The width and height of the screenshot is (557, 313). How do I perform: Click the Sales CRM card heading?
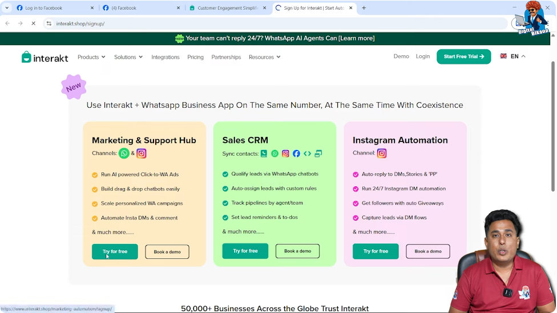click(x=245, y=140)
